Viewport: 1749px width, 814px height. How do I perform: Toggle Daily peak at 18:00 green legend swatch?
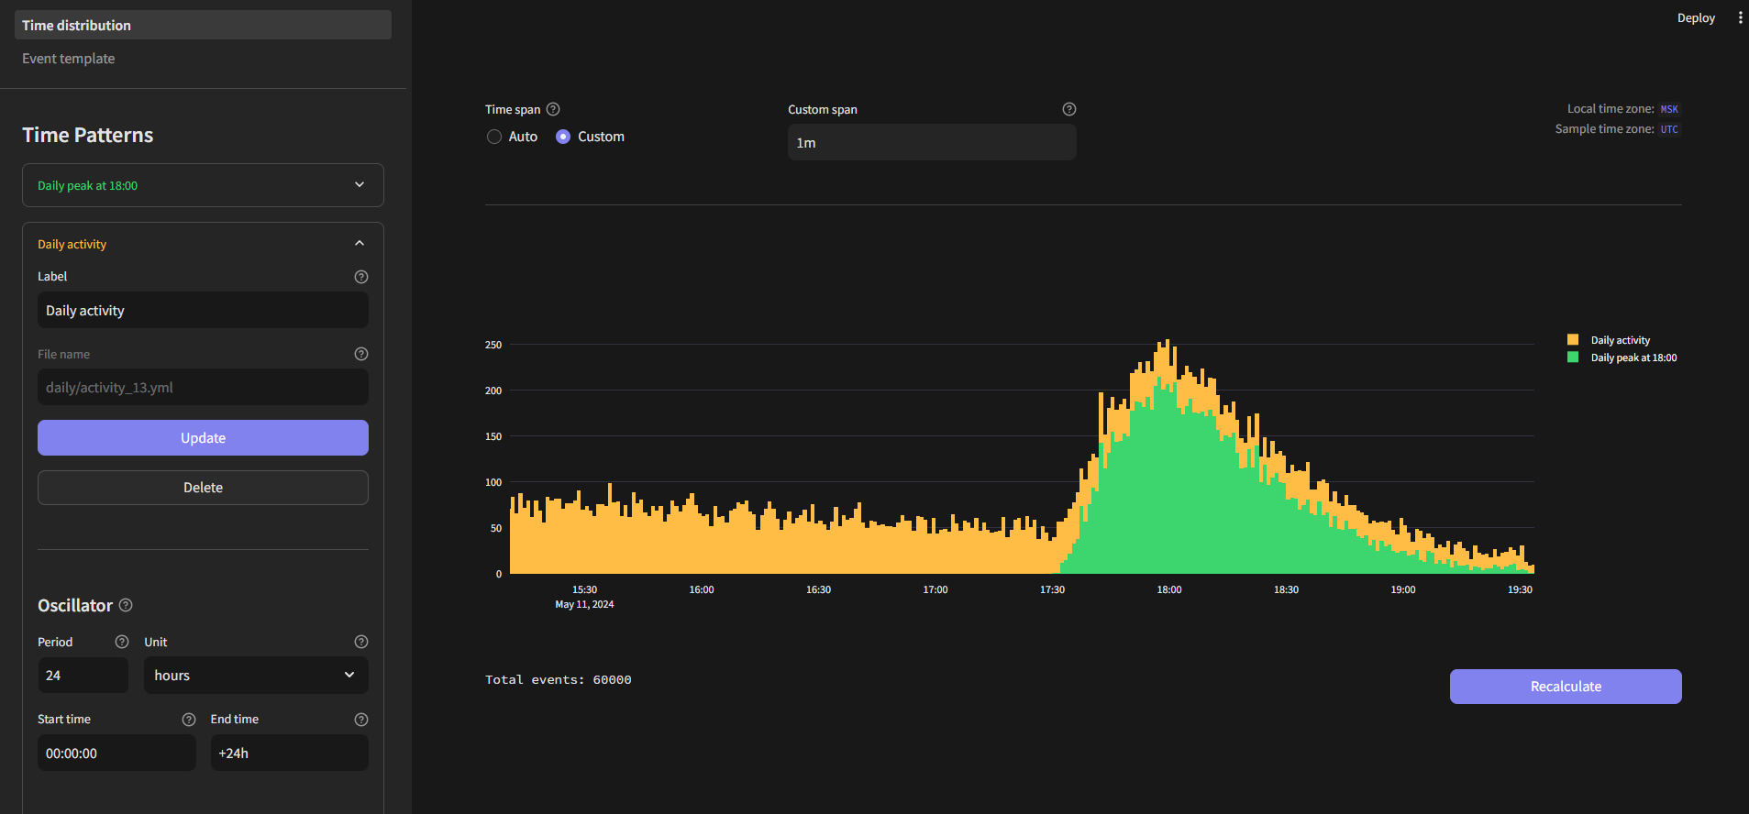1573,357
